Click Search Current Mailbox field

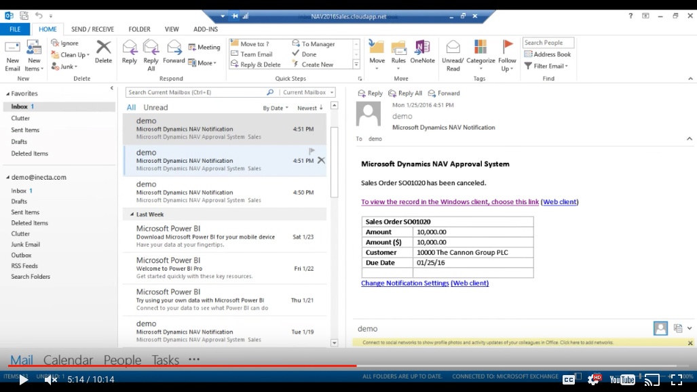[x=196, y=92]
